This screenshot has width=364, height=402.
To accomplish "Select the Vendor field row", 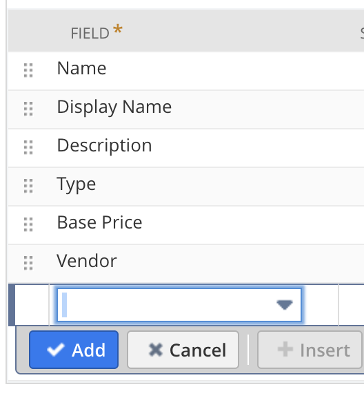I will coord(186,264).
